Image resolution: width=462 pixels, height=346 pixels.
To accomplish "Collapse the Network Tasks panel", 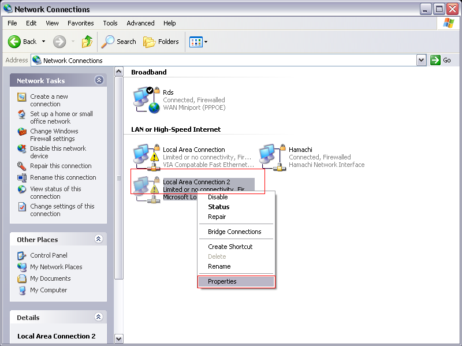I will point(99,80).
